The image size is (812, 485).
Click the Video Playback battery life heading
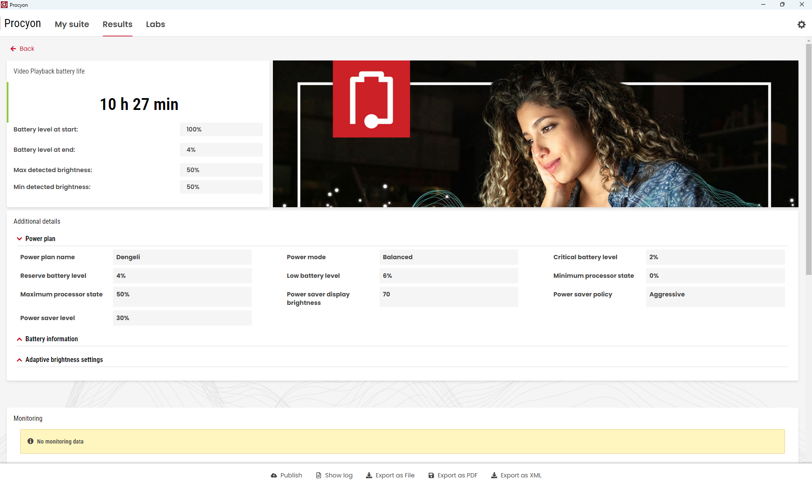(x=49, y=71)
